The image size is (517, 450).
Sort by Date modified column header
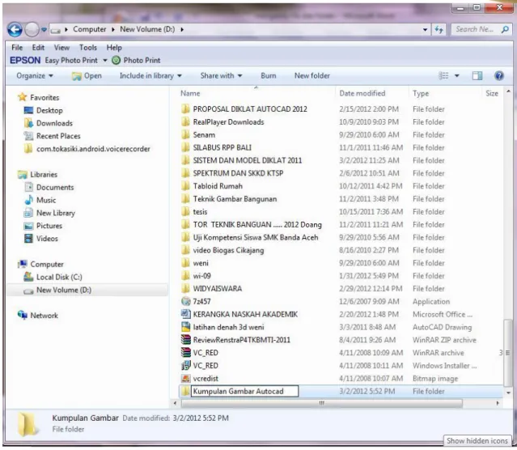362,93
